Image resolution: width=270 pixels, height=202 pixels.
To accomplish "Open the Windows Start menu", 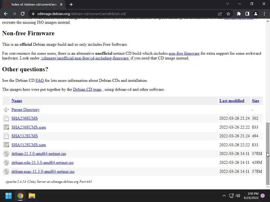I will click(x=8, y=196).
